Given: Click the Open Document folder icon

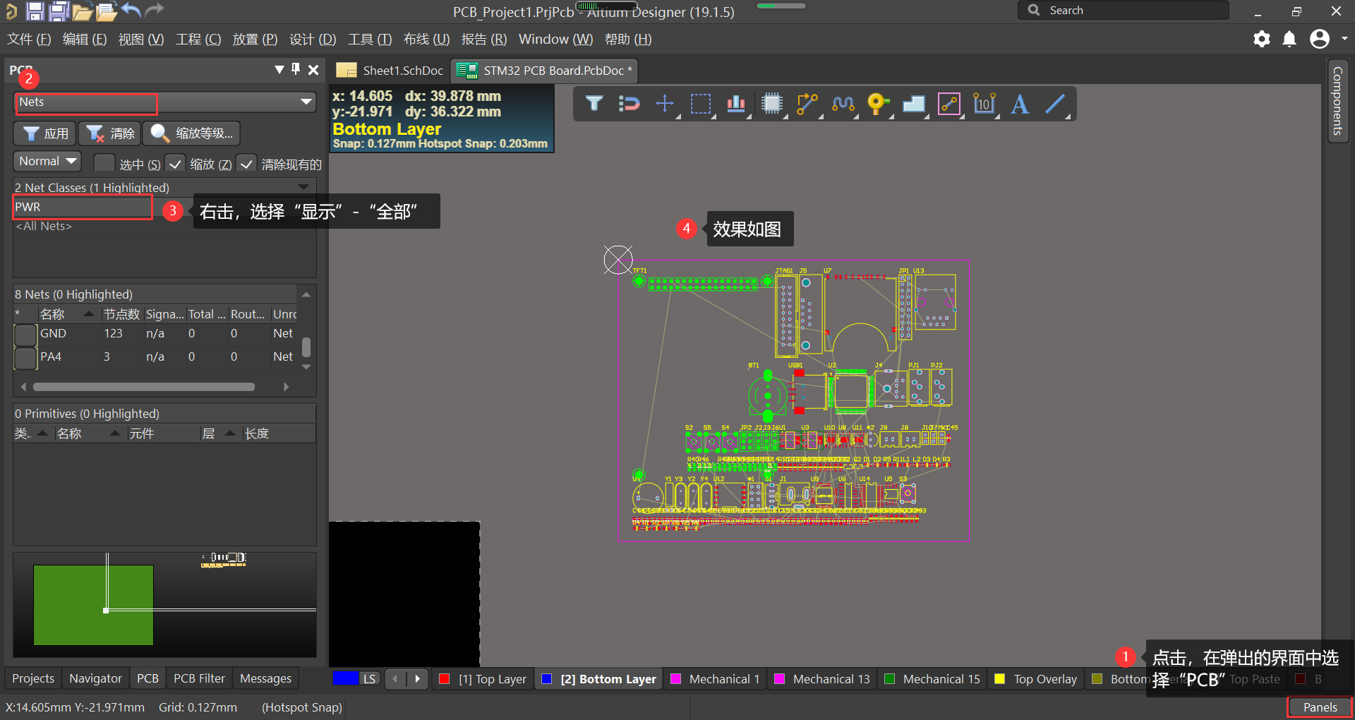Looking at the screenshot, I should [x=82, y=11].
